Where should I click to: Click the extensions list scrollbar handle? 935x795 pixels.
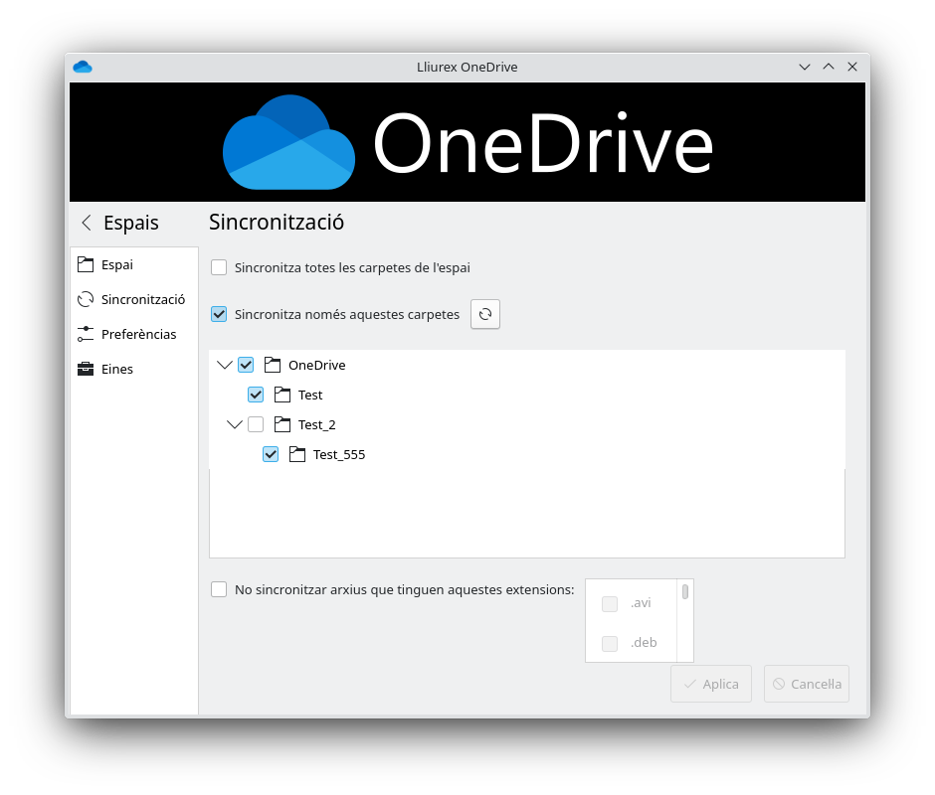click(x=685, y=591)
